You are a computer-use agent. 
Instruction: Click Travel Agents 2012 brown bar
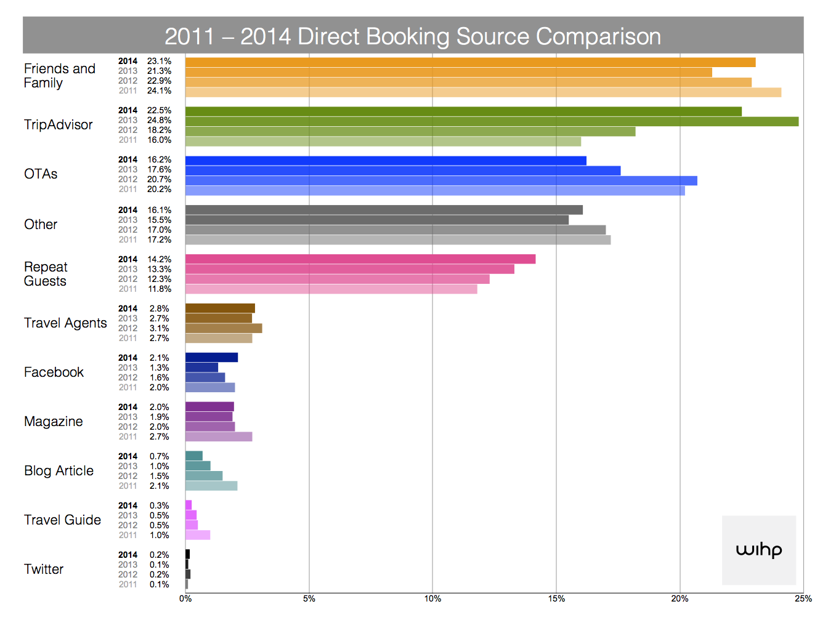pos(224,328)
